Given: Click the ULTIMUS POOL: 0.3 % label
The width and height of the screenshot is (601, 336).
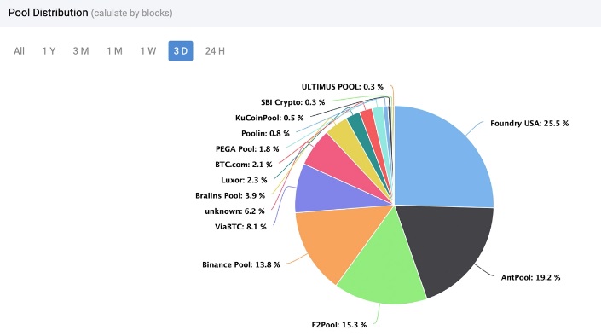Looking at the screenshot, I should coord(343,87).
